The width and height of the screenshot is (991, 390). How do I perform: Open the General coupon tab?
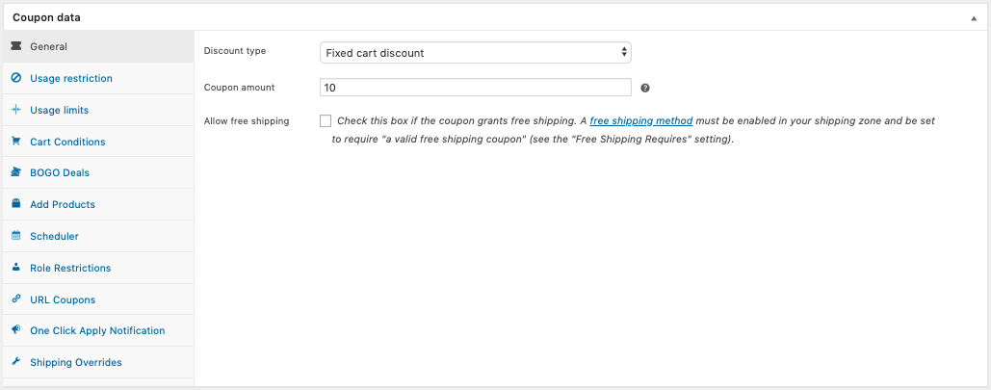tap(48, 46)
